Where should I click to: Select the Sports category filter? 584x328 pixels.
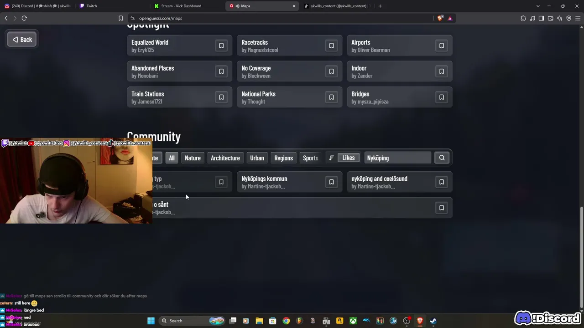311,158
